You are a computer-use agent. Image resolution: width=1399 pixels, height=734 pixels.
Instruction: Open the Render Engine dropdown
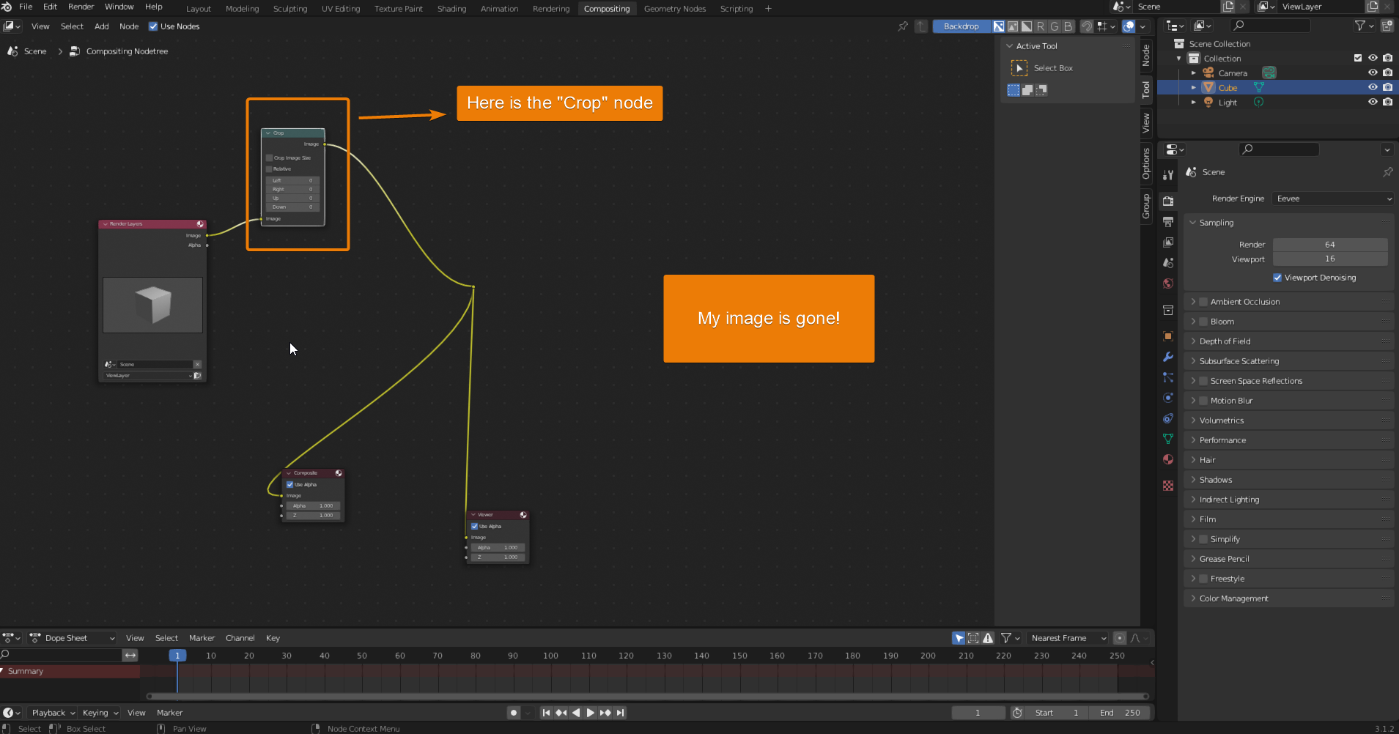(1332, 199)
